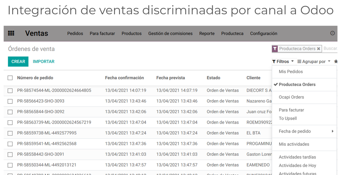Select the Actividades tardías filter

click(304, 157)
